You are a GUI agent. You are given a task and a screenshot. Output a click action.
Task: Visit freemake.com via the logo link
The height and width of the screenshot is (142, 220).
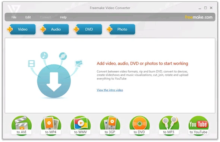(x=198, y=17)
